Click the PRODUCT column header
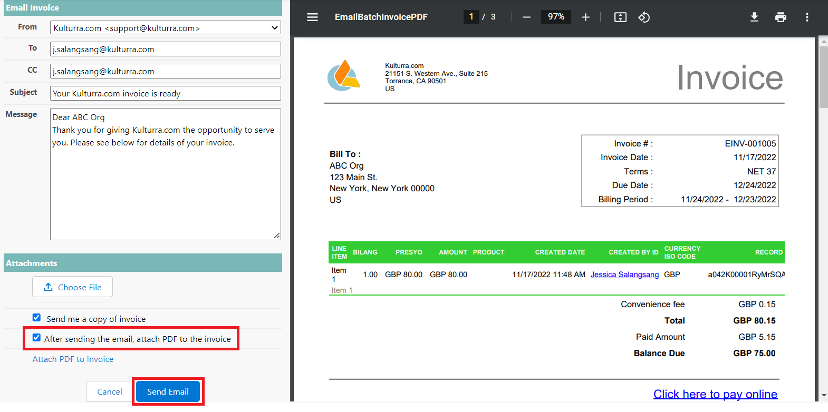This screenshot has width=828, height=412. tap(489, 252)
